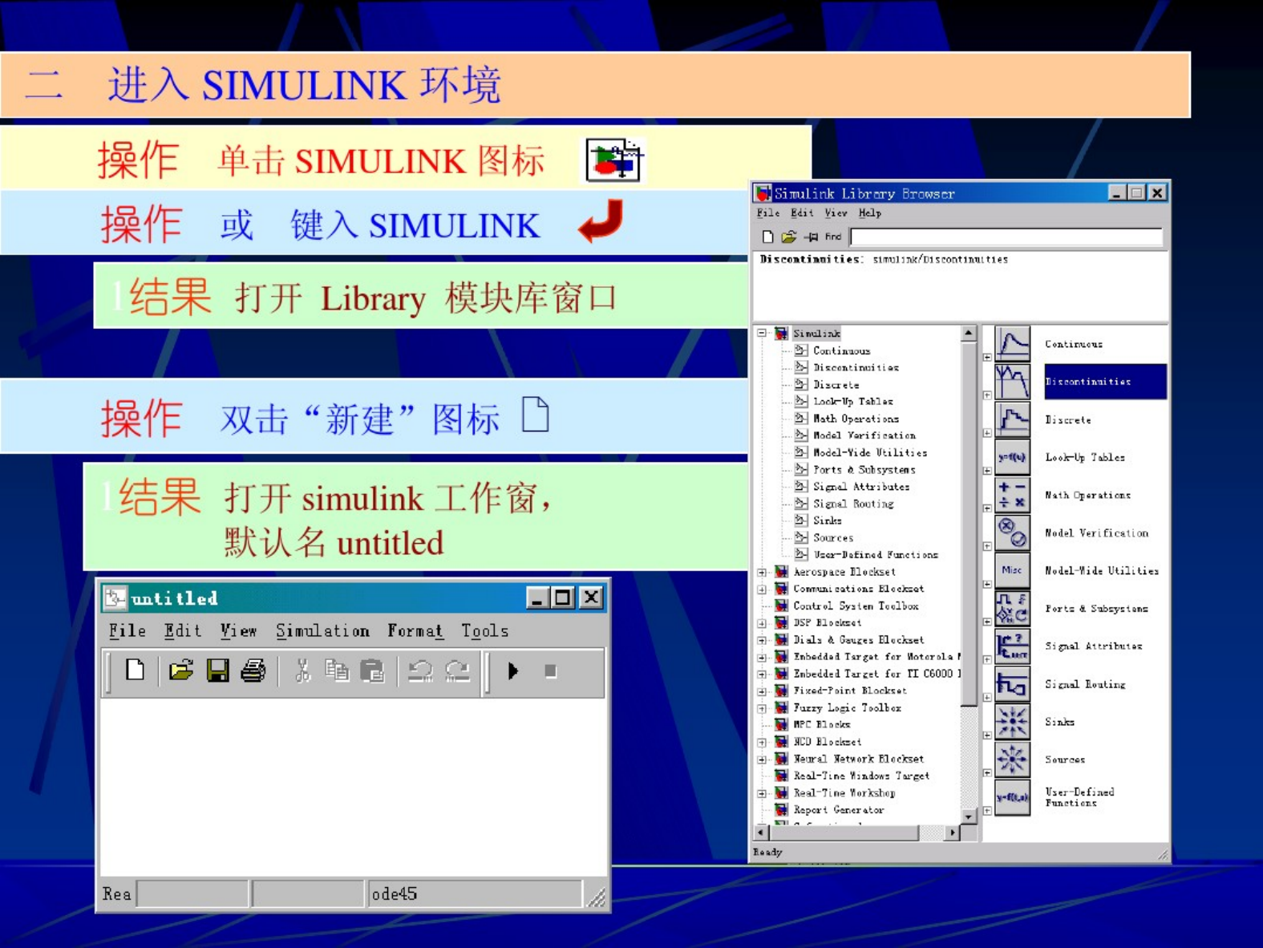This screenshot has width=1263, height=948.
Task: Select the Math Operations block library icon
Action: (x=1013, y=495)
